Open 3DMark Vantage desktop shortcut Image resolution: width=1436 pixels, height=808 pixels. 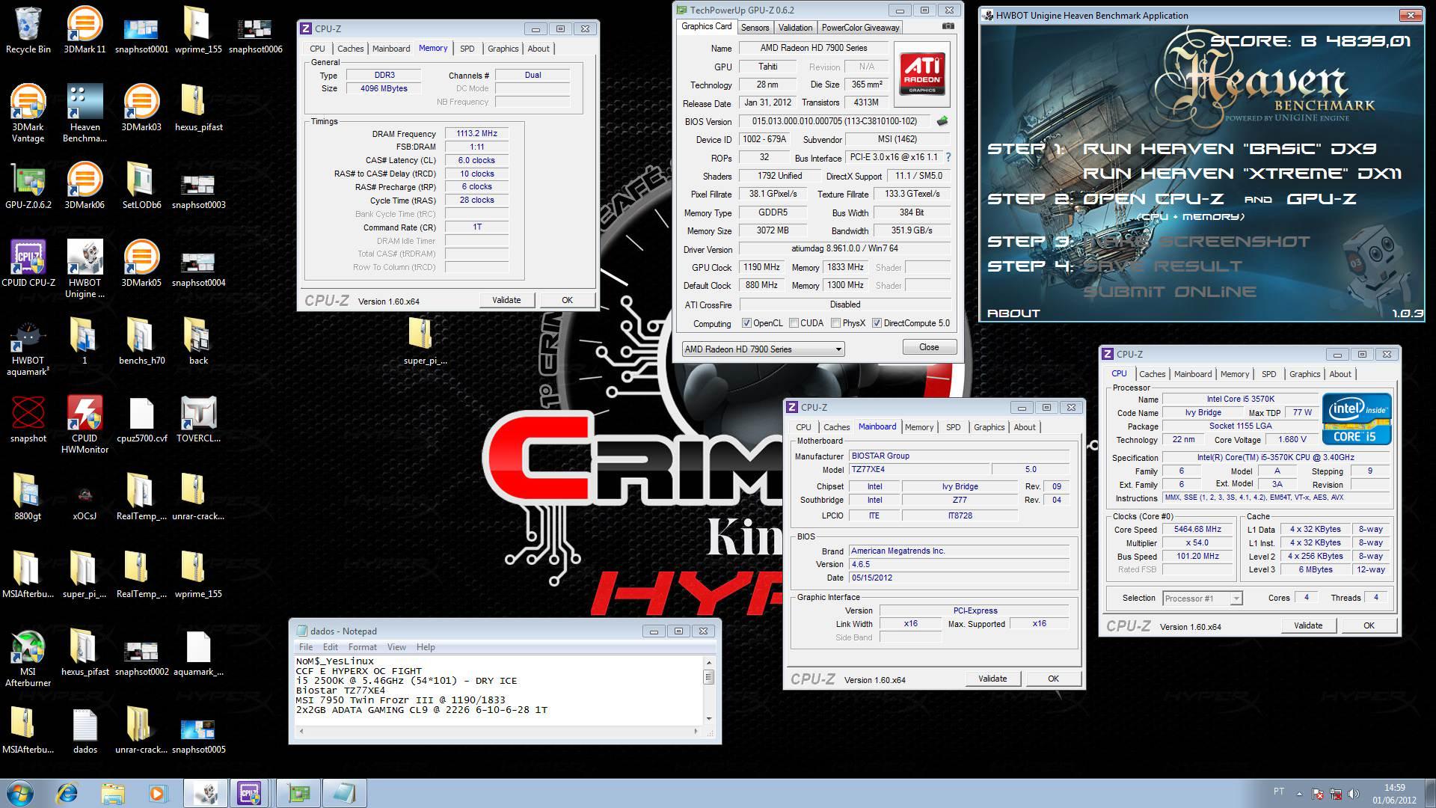click(28, 112)
